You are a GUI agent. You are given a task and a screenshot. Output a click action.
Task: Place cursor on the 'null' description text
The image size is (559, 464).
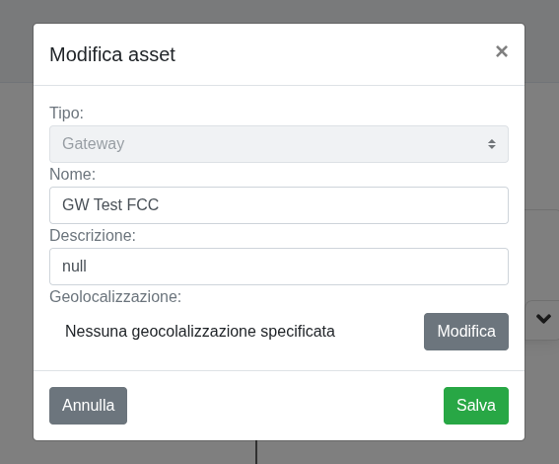pos(74,267)
